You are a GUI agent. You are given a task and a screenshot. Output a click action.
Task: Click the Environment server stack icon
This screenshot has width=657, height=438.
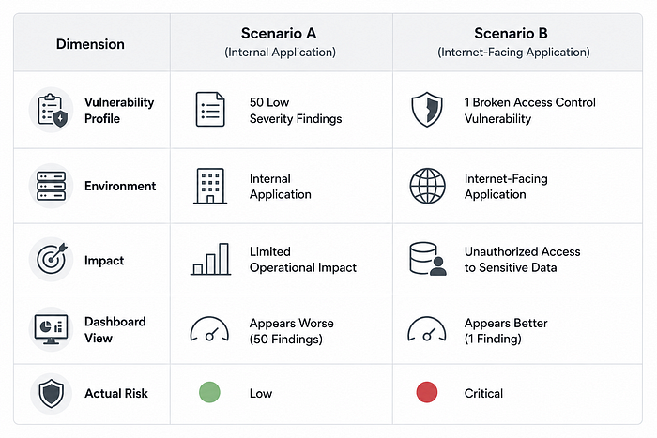(51, 186)
